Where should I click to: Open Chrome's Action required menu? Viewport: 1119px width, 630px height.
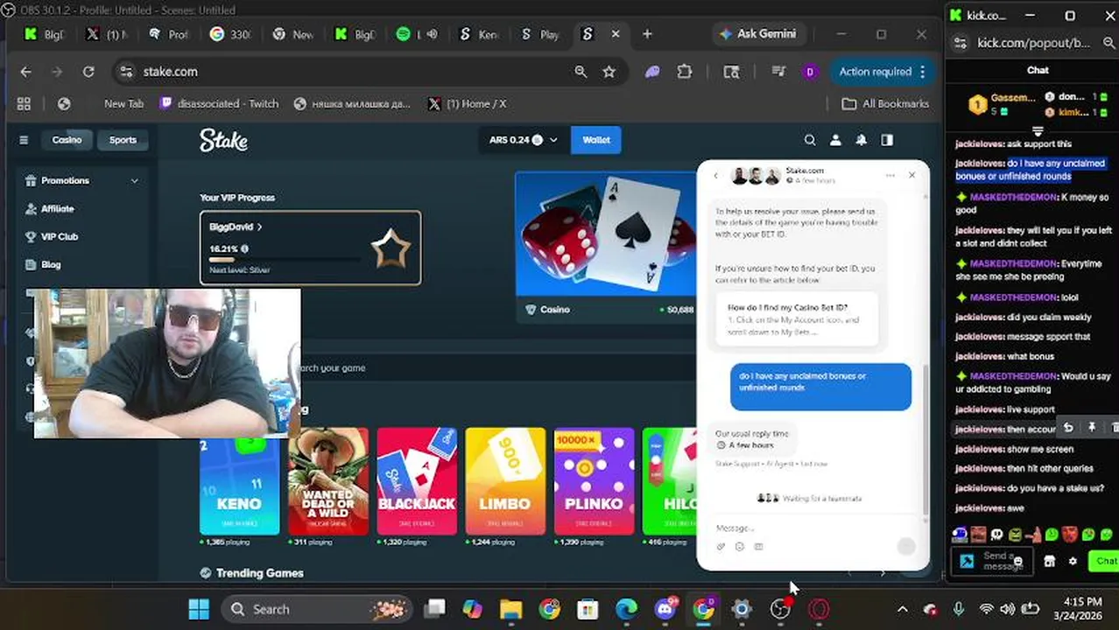(882, 72)
